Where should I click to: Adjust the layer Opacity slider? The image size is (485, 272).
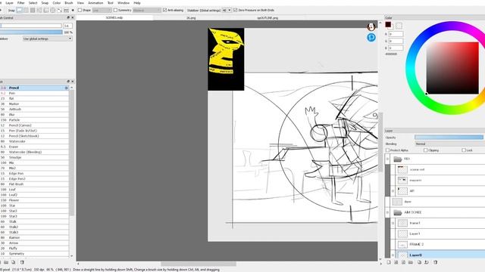449,138
